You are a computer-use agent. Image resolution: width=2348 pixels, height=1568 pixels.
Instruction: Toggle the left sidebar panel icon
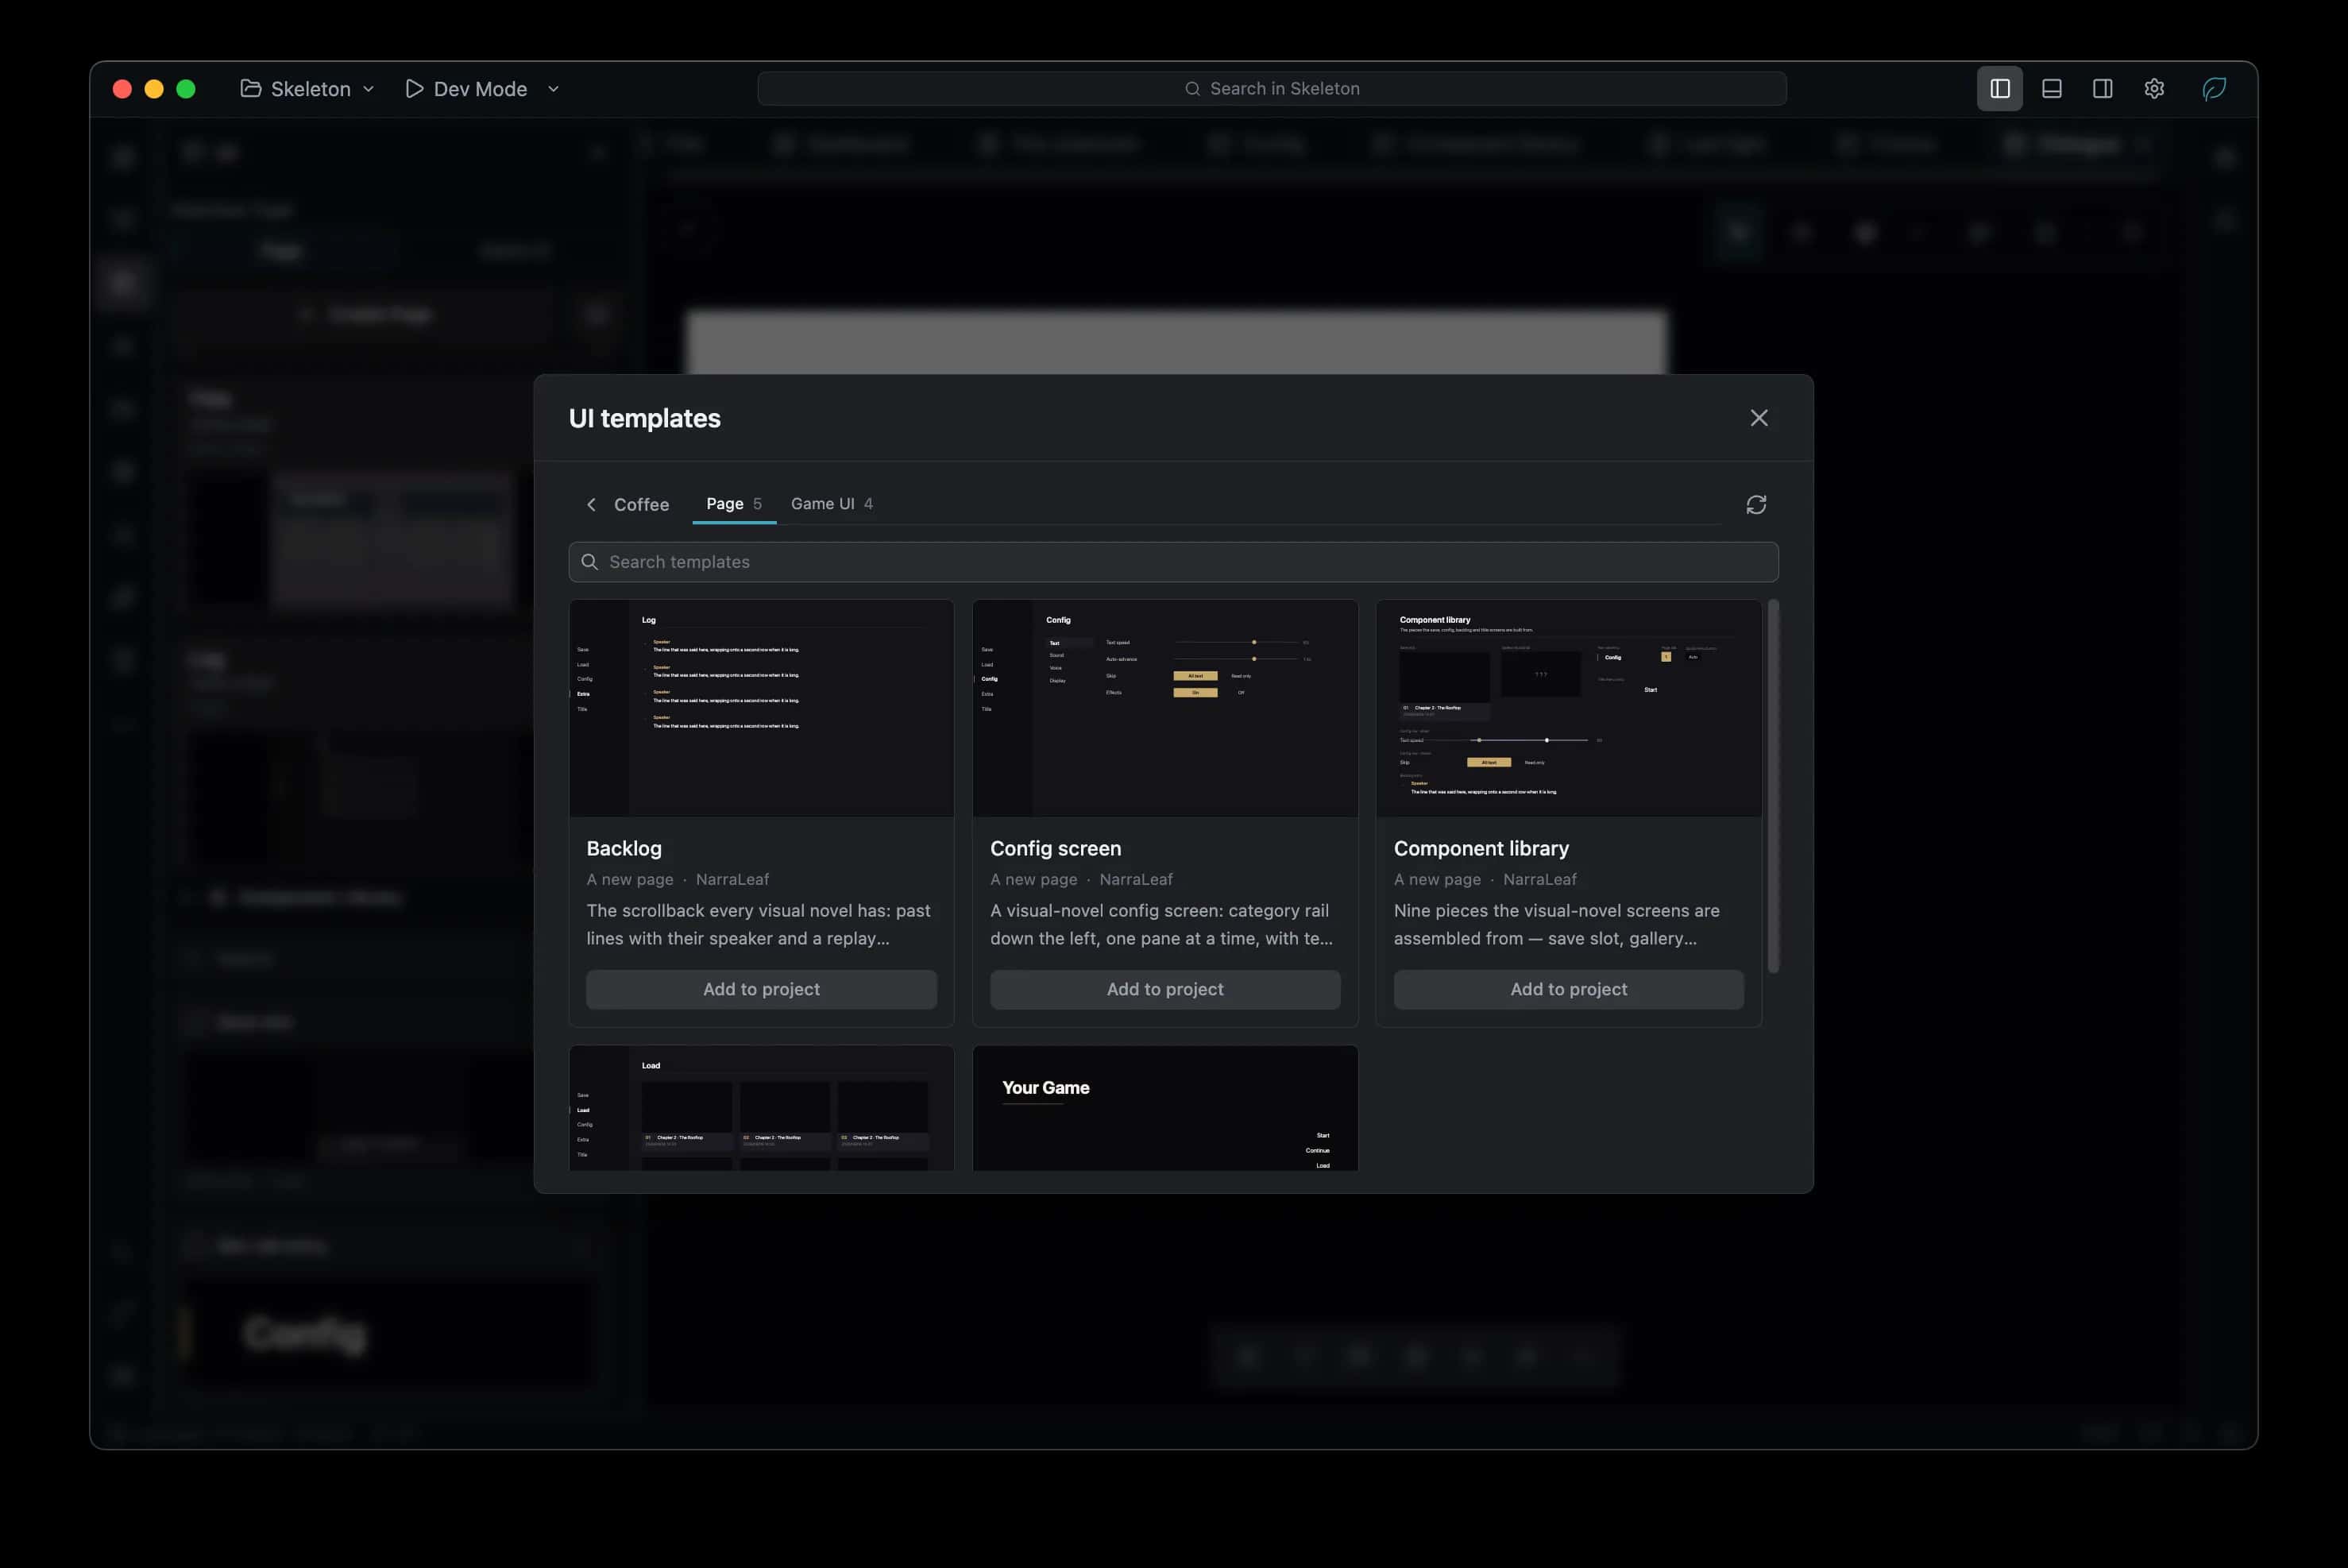click(x=1999, y=89)
